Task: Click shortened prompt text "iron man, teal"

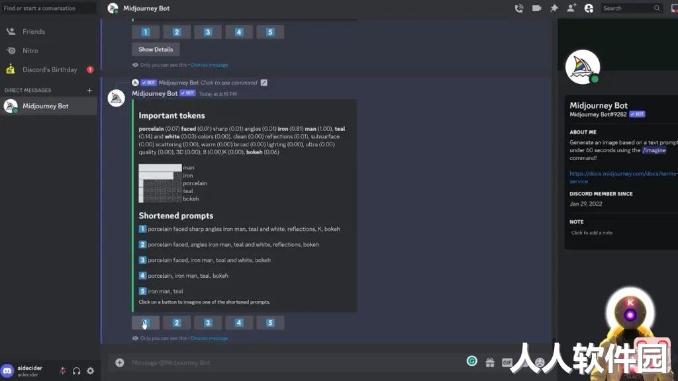Action: point(166,291)
